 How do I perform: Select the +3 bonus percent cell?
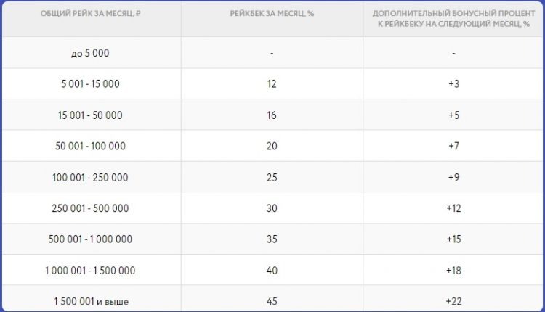coord(453,84)
